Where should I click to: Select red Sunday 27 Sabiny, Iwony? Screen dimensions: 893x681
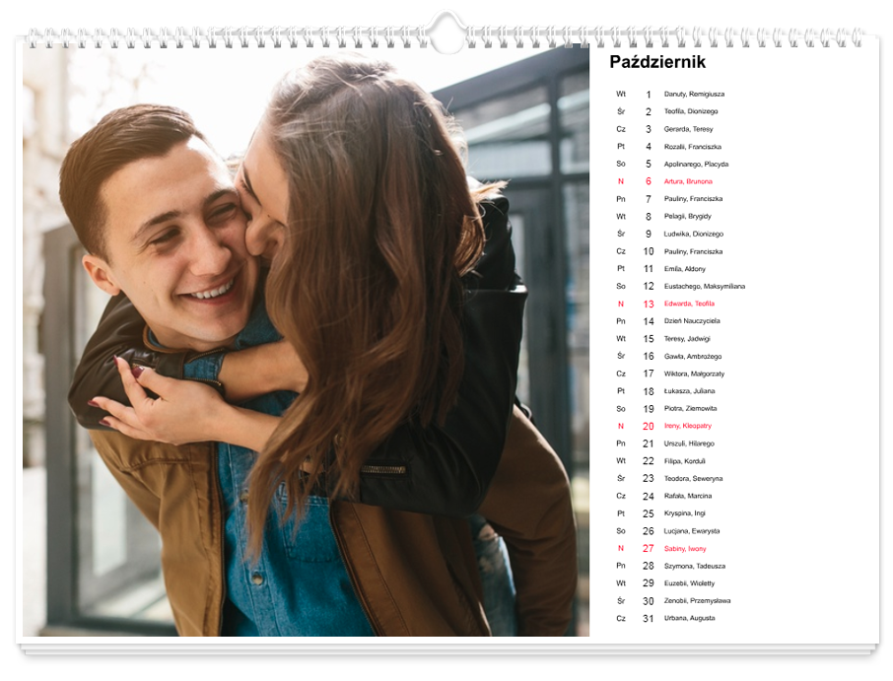click(685, 549)
